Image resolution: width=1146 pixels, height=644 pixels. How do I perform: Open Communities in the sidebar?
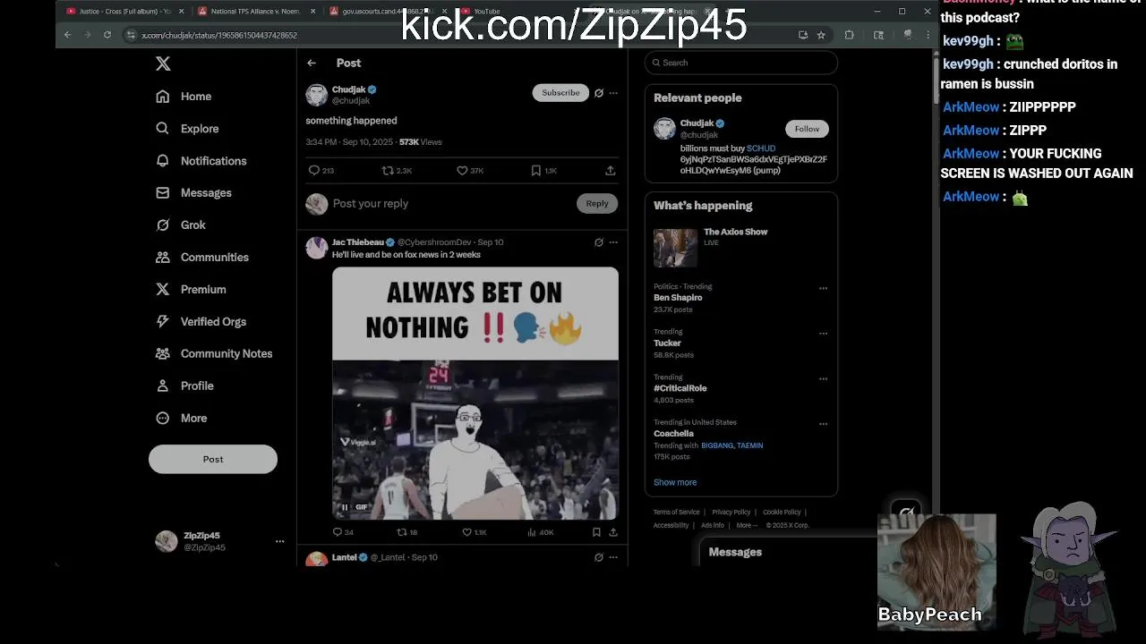click(x=202, y=258)
